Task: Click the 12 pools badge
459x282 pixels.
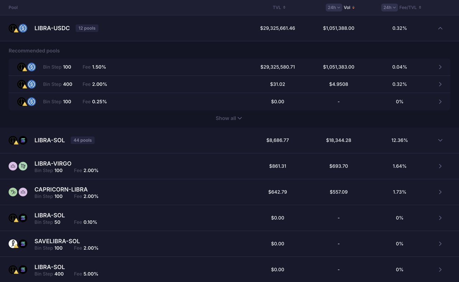Action: point(87,28)
